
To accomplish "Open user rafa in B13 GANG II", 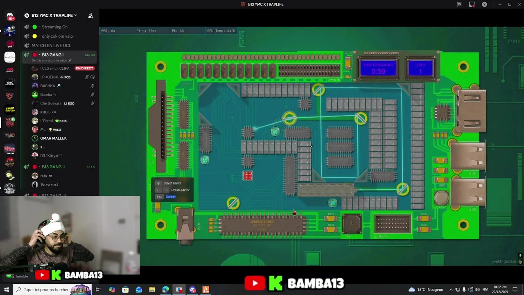I will pyautogui.click(x=63, y=176).
